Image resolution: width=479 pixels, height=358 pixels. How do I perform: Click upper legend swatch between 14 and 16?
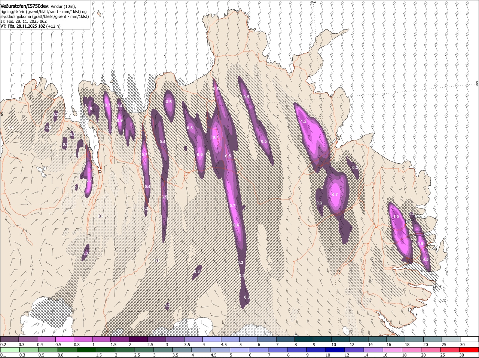pyautogui.click(x=378, y=339)
